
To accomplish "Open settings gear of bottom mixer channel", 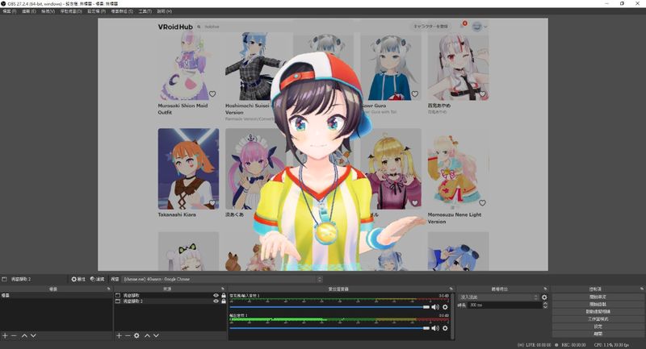I will coord(445,328).
